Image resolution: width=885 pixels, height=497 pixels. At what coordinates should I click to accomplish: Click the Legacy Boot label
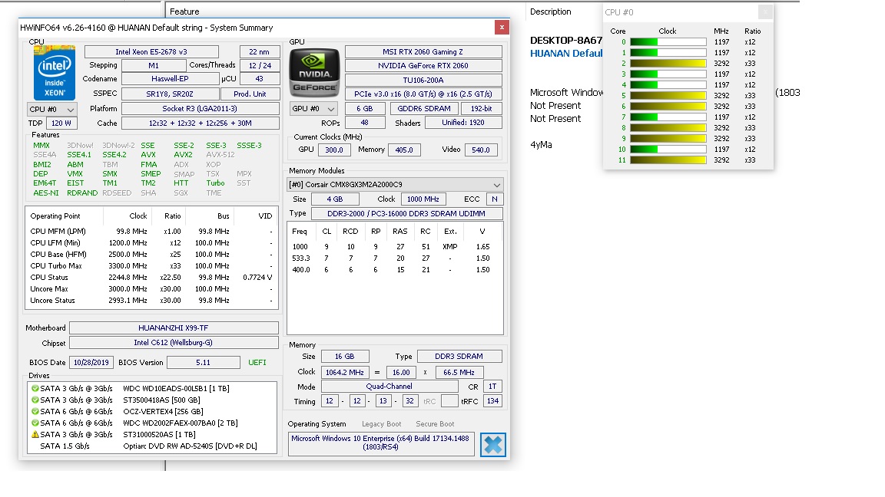pyautogui.click(x=382, y=424)
